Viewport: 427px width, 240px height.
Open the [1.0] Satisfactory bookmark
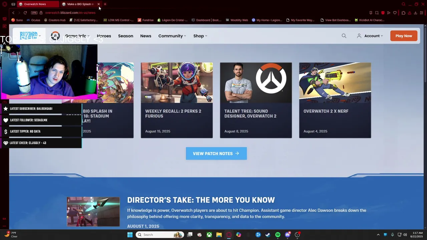(x=83, y=20)
